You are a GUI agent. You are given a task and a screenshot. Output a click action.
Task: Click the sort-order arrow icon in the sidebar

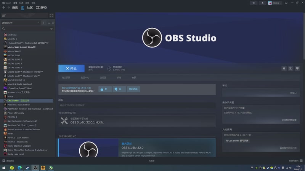click(44, 23)
